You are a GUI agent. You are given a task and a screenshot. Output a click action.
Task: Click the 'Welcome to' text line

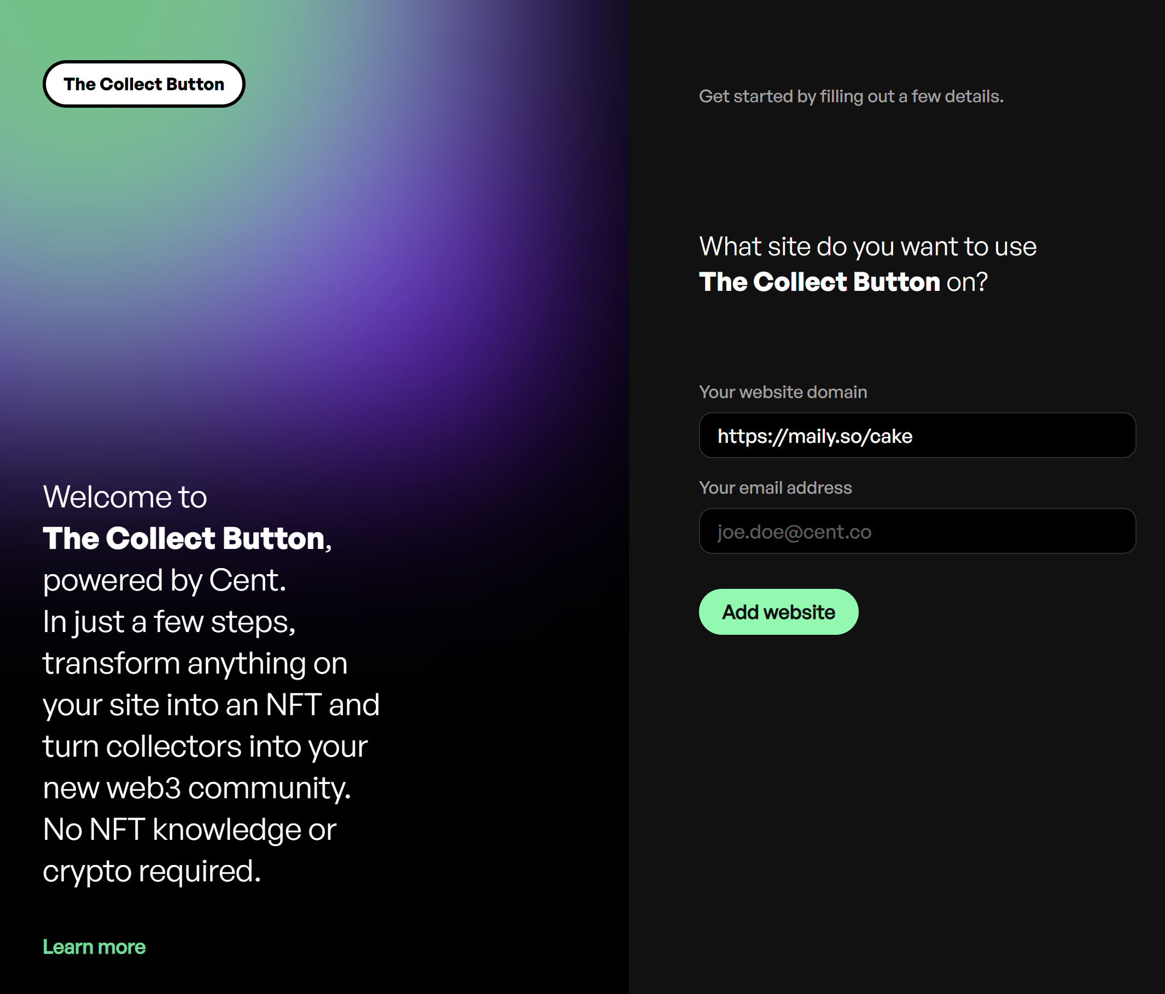pyautogui.click(x=125, y=497)
